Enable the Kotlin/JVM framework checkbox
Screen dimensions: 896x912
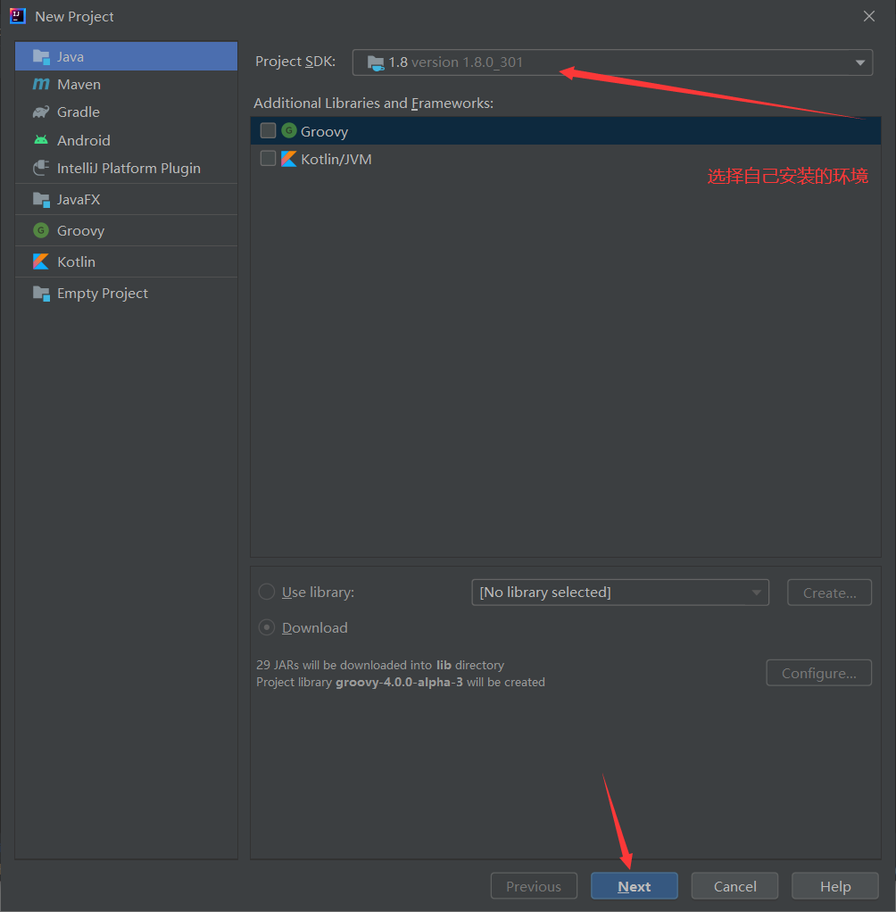pos(268,158)
